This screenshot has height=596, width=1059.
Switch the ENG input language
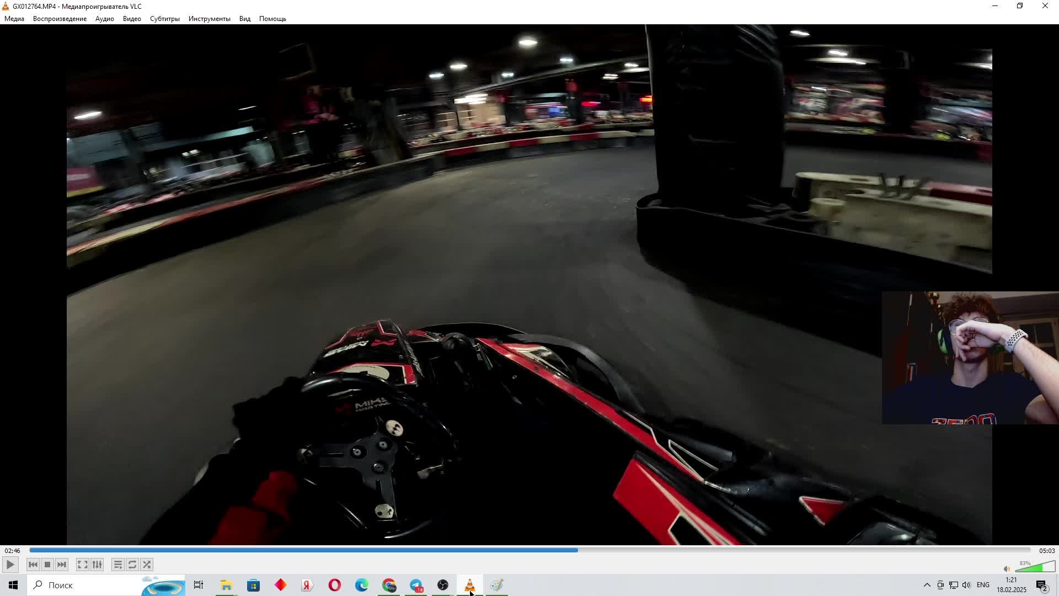pos(983,585)
